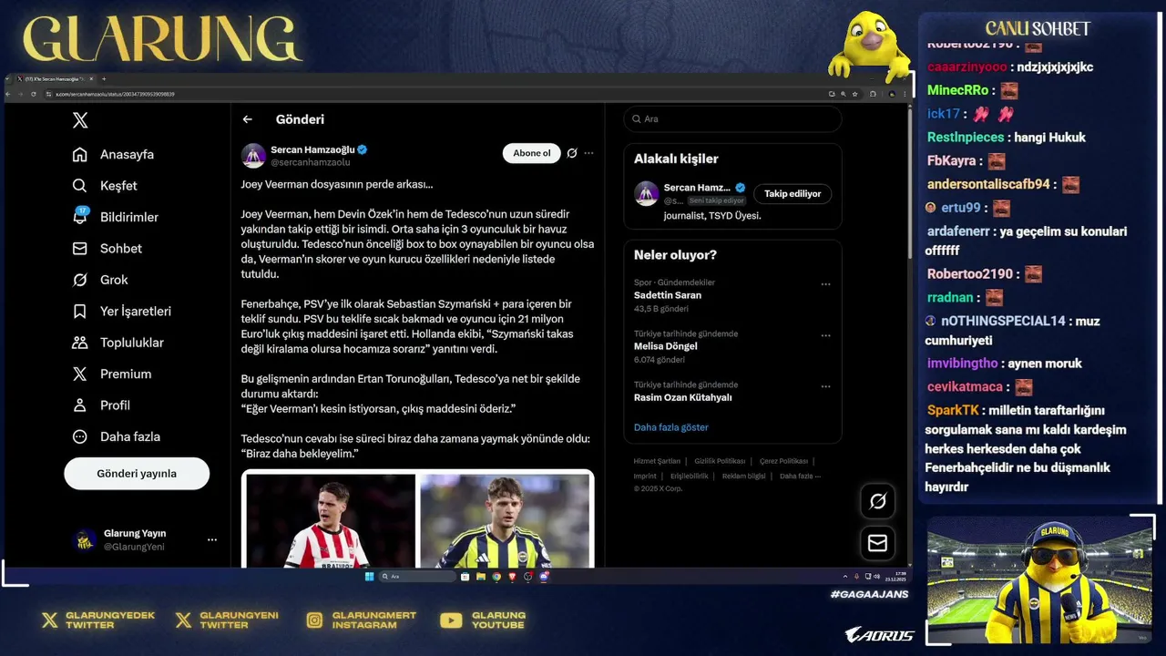Open Hizmet Şartları footer link
Screen dimensions: 1166x656
(x=657, y=461)
